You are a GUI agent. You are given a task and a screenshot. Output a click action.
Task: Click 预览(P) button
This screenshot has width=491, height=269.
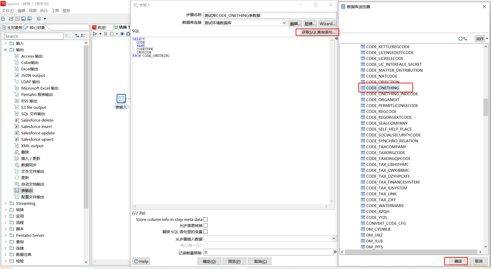pos(234,261)
